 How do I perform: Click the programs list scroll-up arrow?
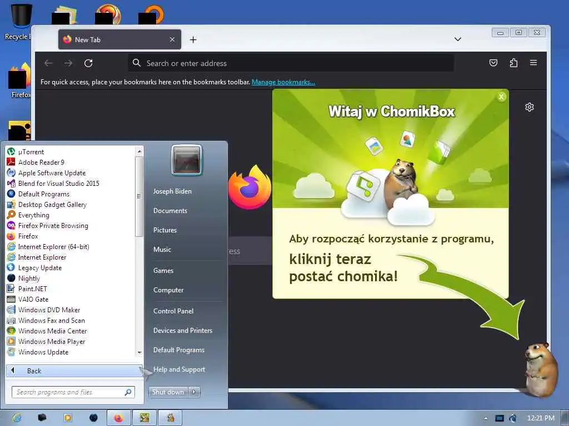[x=139, y=151]
